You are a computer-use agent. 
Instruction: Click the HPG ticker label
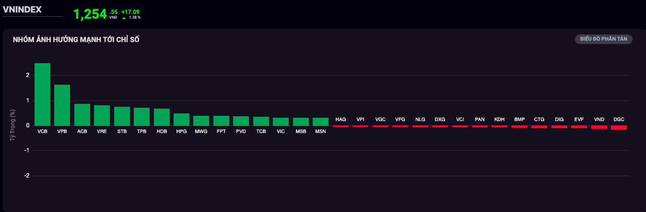[x=181, y=131]
